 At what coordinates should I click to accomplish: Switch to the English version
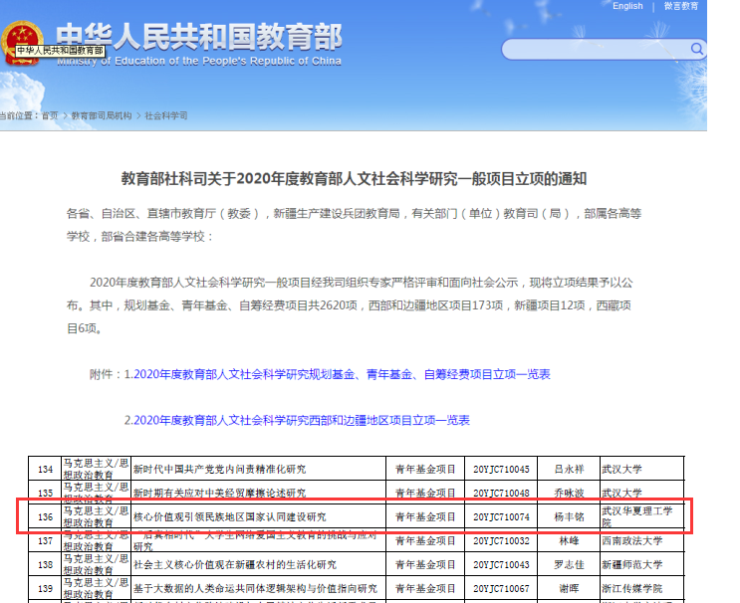click(x=627, y=6)
